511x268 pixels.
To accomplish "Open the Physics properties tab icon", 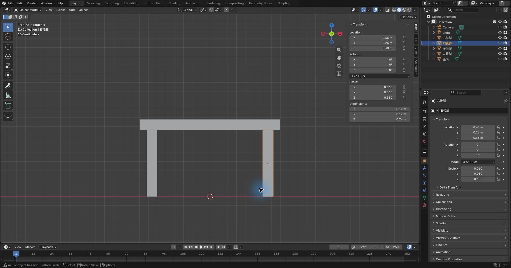I will coord(425,183).
